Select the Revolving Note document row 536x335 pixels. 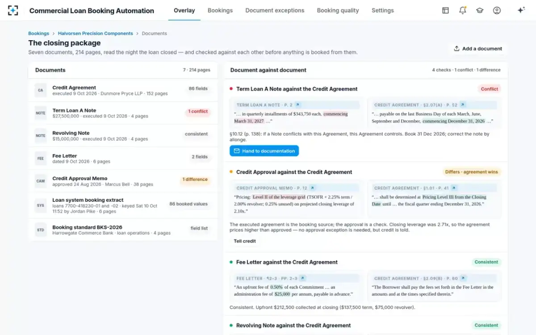pos(123,136)
